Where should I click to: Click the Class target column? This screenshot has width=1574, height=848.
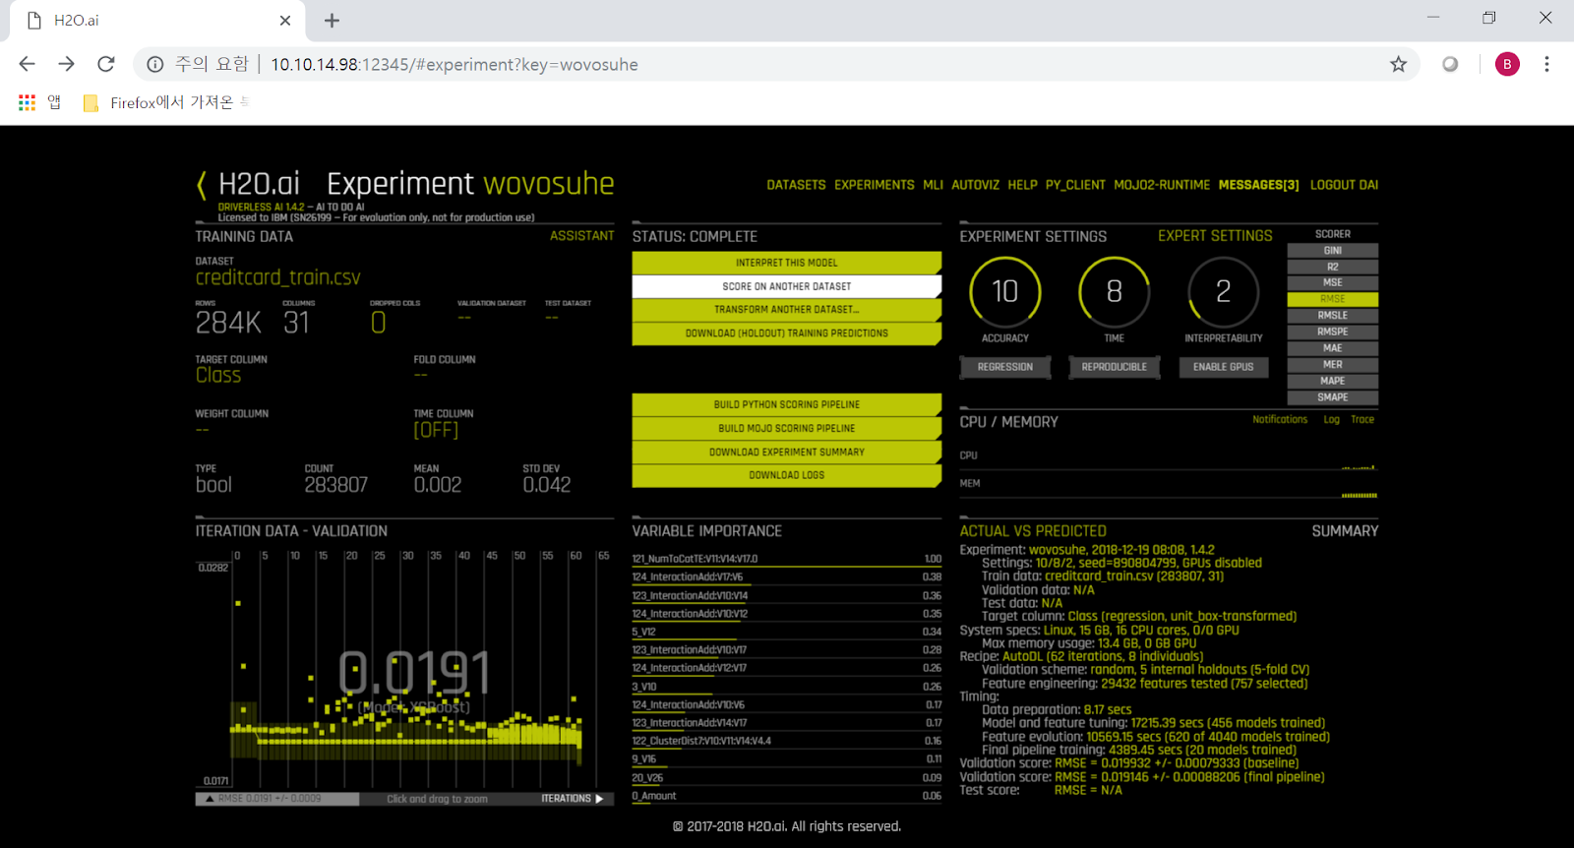pos(218,376)
